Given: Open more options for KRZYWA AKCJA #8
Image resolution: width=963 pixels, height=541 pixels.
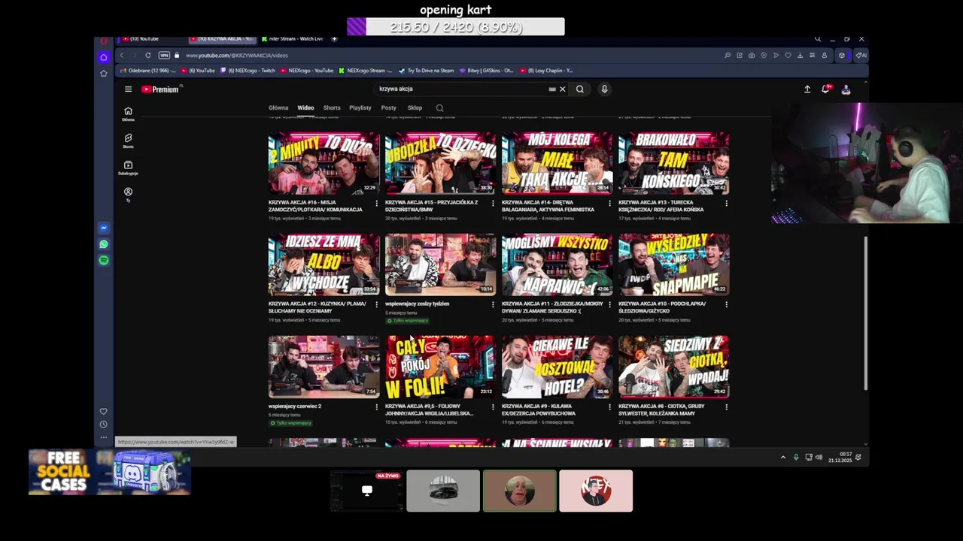Looking at the screenshot, I should 727,407.
